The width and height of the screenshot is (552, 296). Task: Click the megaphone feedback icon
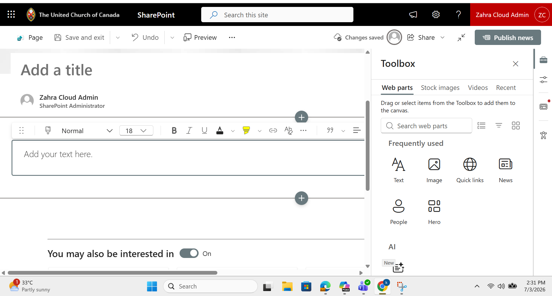[x=413, y=14]
